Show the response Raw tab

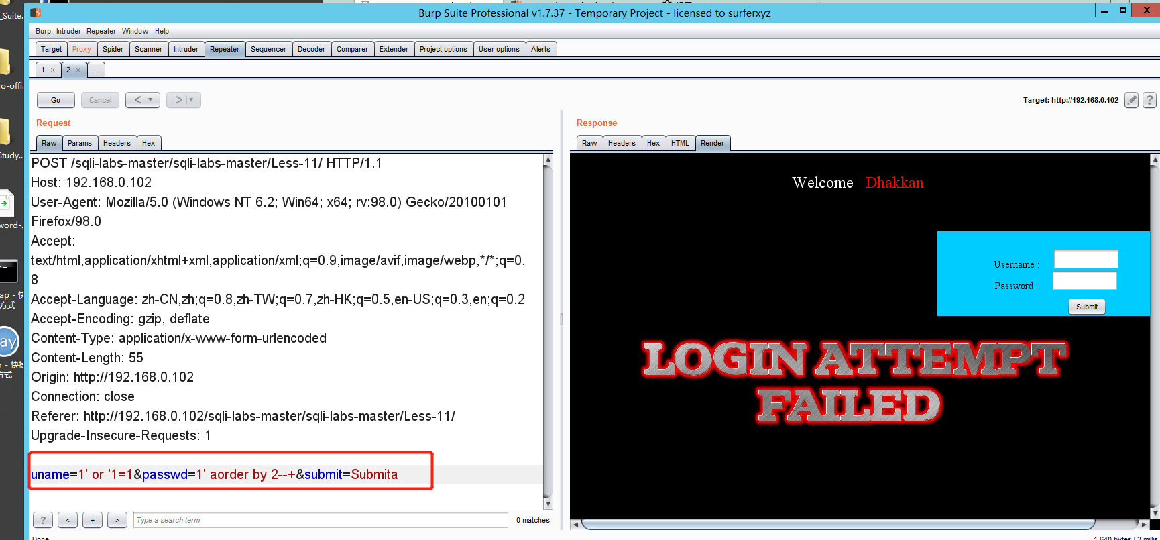tap(589, 143)
